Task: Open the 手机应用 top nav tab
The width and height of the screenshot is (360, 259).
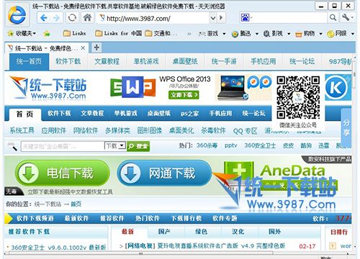Action: 263,62
